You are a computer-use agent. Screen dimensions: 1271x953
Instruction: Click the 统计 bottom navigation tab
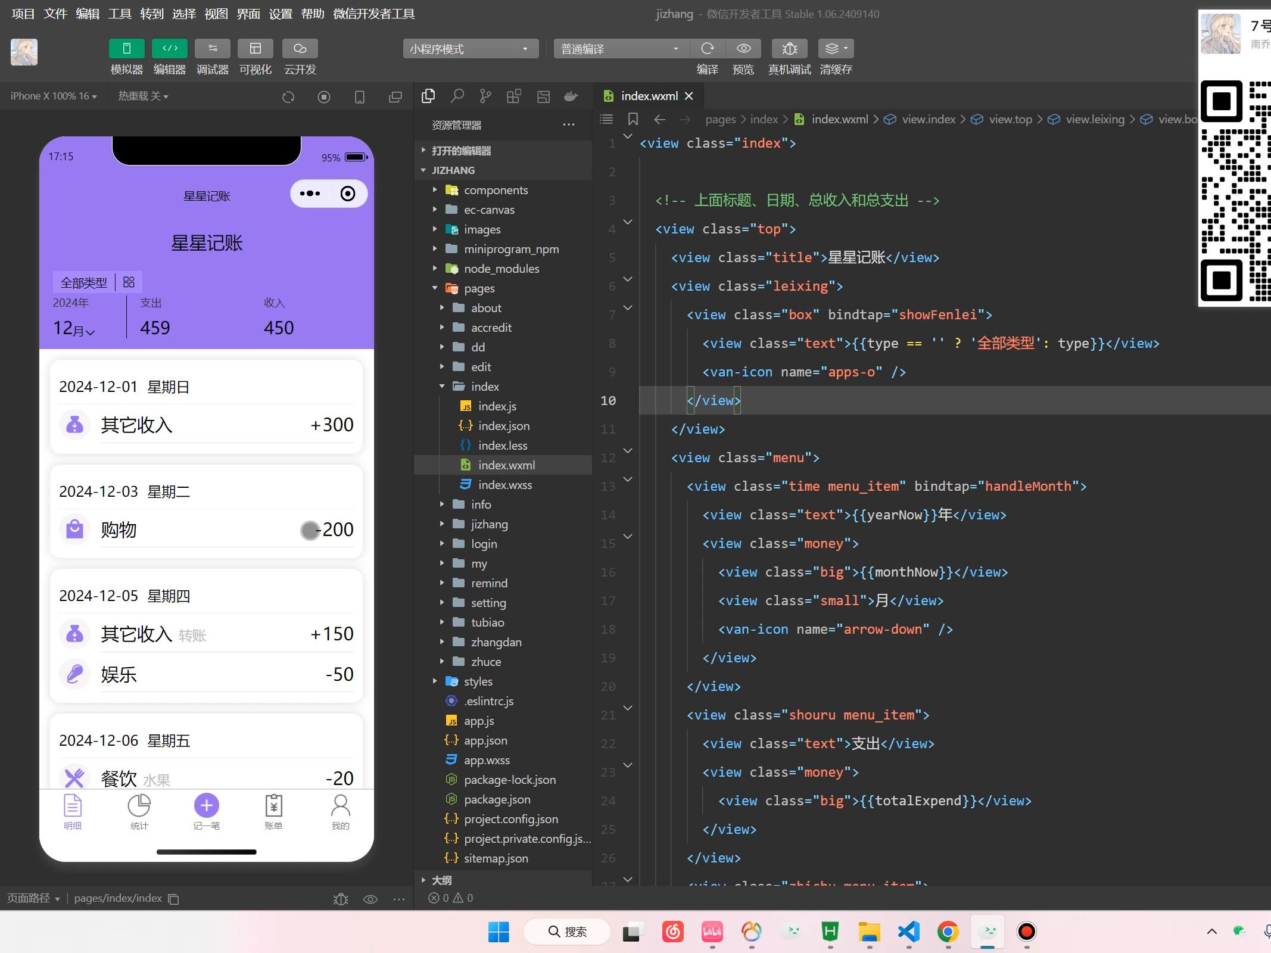(x=139, y=812)
